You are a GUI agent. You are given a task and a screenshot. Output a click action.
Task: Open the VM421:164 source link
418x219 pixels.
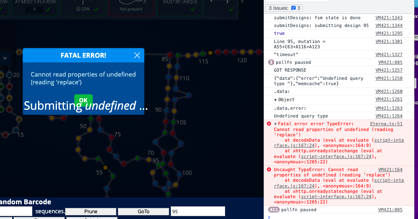[x=390, y=169]
